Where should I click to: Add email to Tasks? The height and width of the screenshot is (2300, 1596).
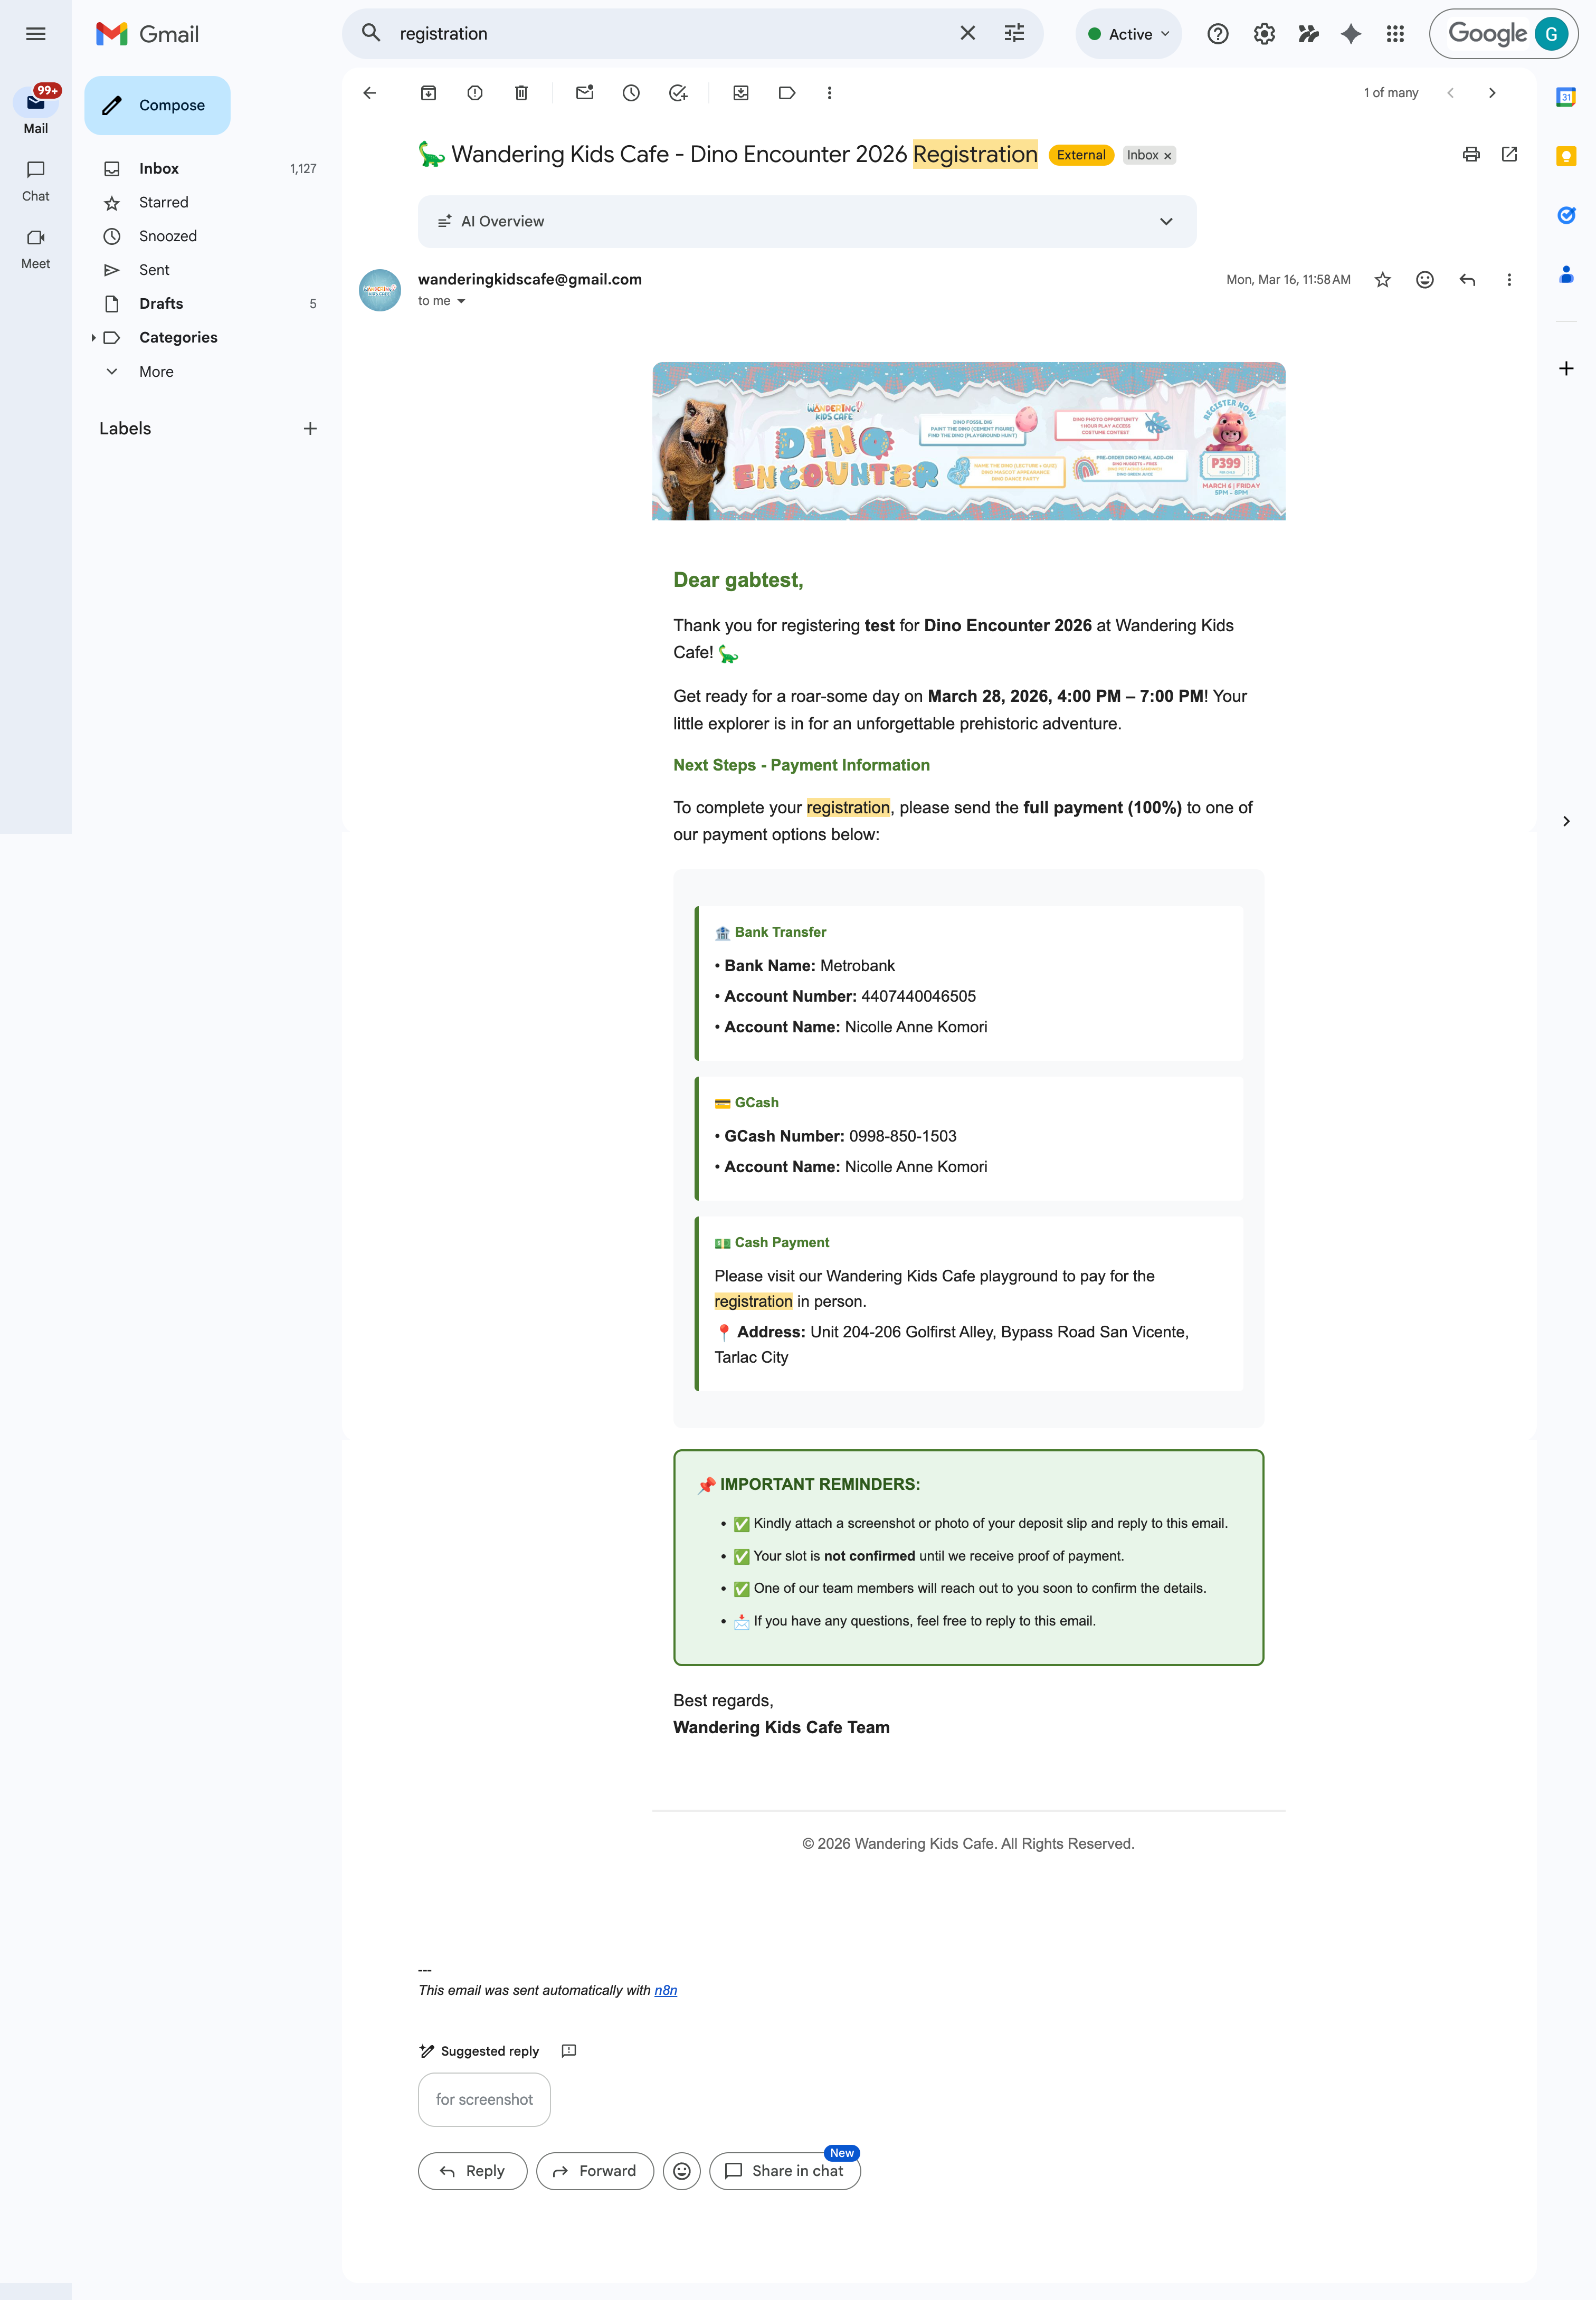pos(678,93)
